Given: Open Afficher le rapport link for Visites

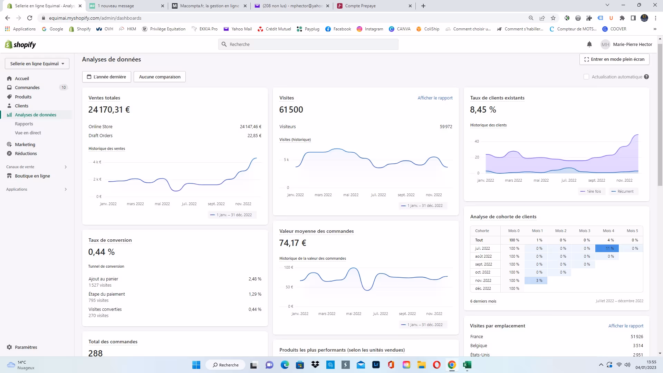Looking at the screenshot, I should (435, 98).
